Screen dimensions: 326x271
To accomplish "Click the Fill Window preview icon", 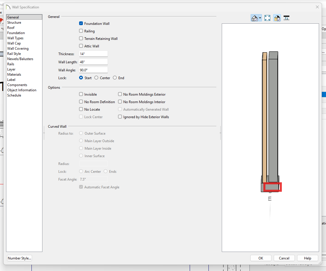I will (x=267, y=18).
